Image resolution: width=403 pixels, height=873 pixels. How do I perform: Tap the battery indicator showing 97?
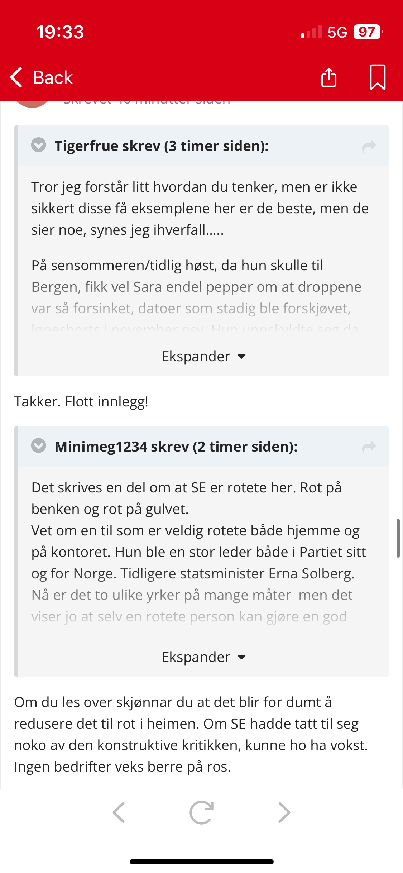click(368, 32)
